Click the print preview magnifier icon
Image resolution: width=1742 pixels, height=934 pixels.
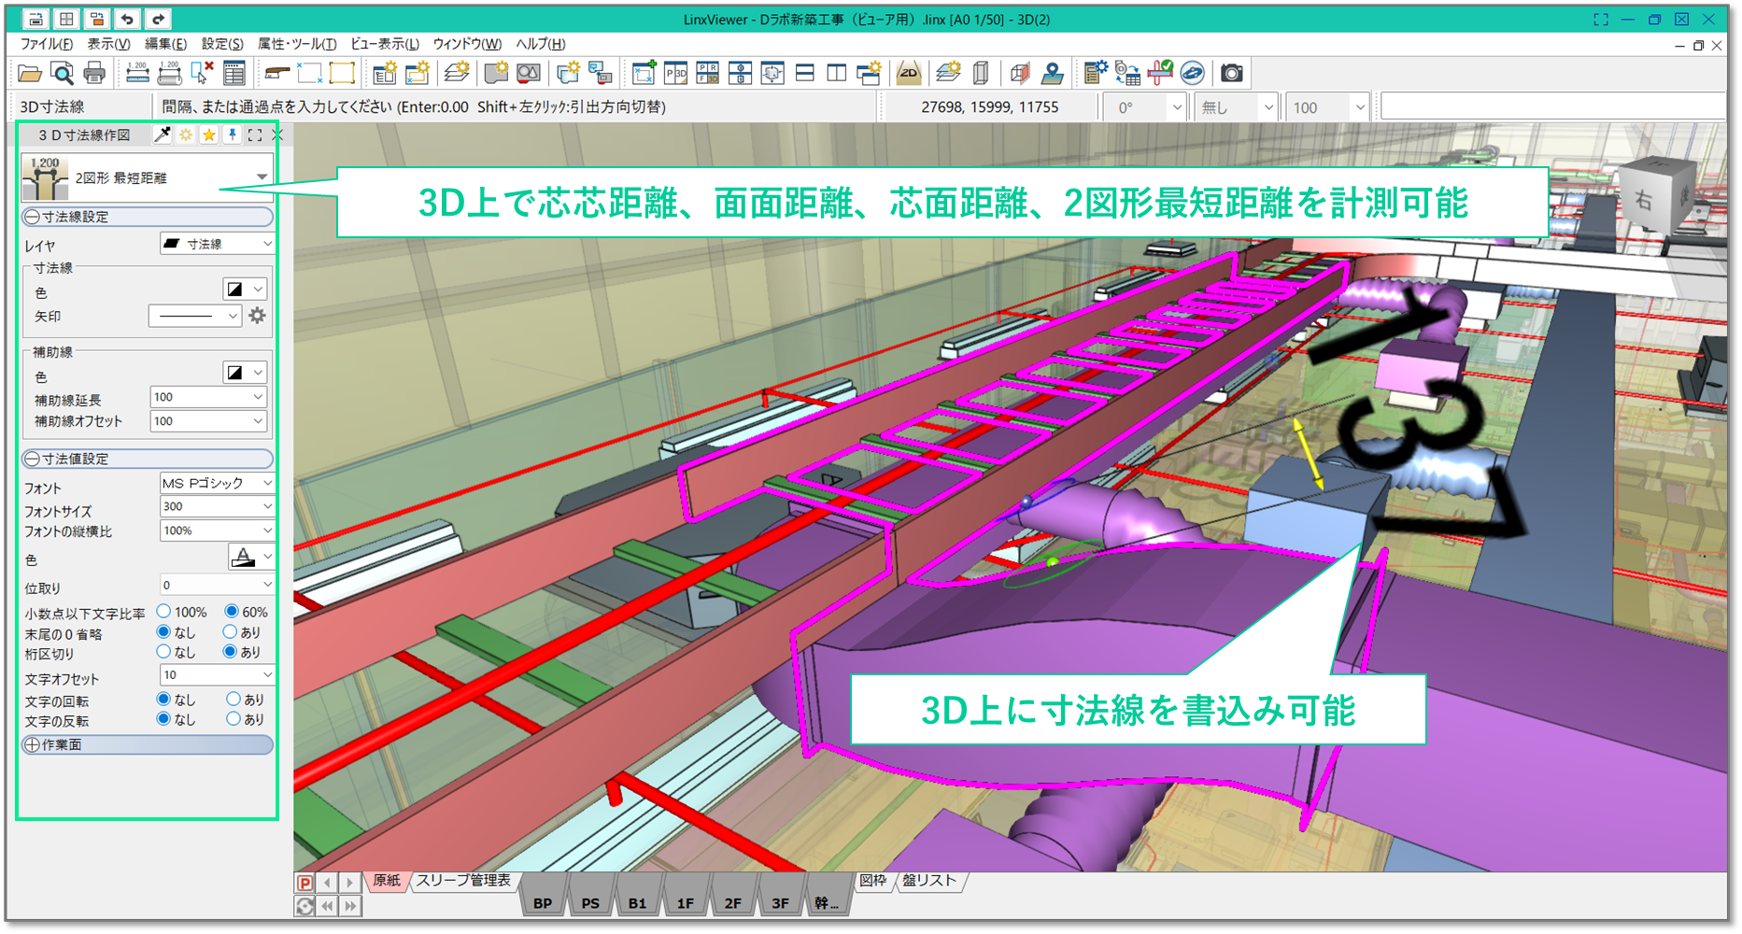click(x=62, y=73)
